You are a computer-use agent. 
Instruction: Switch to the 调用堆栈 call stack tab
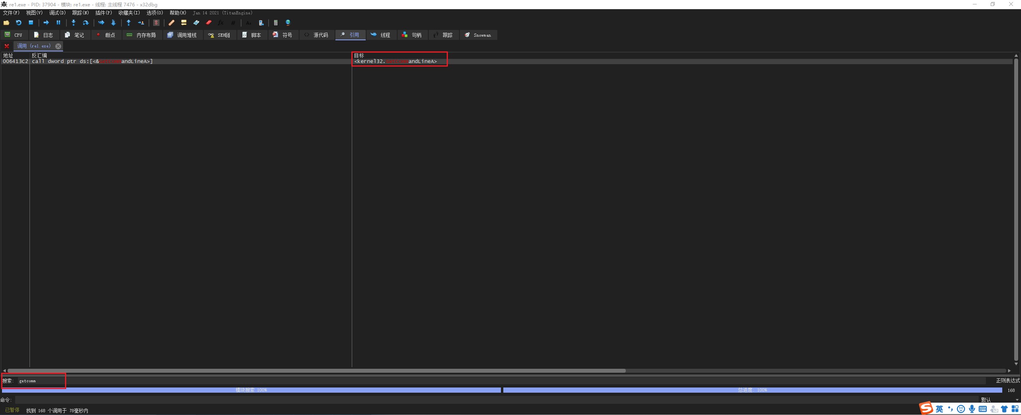(x=183, y=35)
